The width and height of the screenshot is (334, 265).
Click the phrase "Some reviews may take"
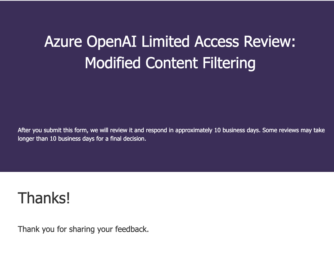pyautogui.click(x=294, y=130)
